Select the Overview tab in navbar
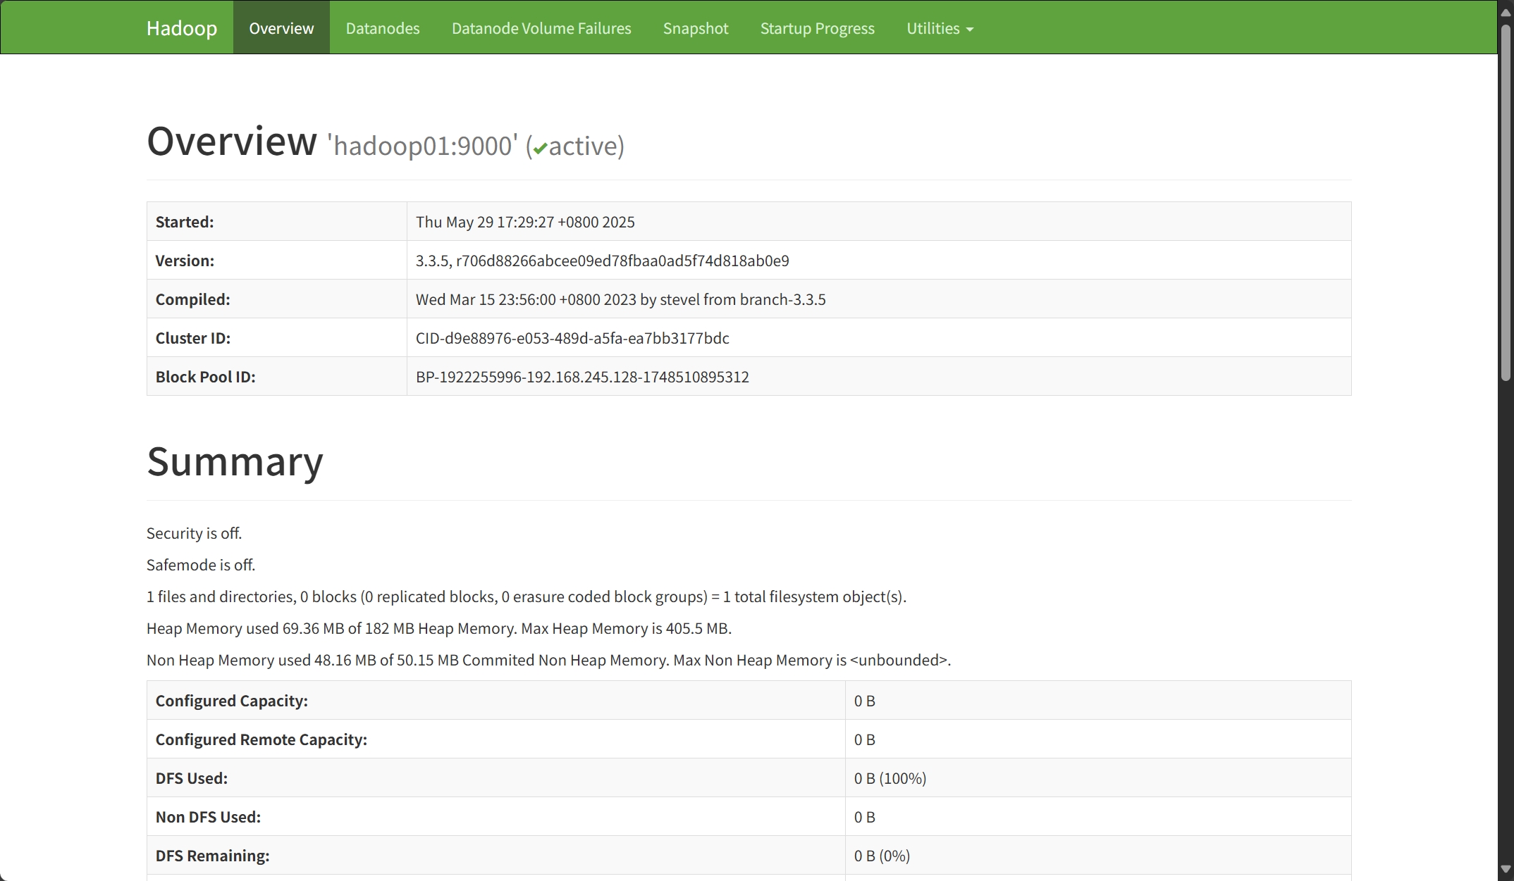This screenshot has width=1514, height=881. tap(281, 28)
